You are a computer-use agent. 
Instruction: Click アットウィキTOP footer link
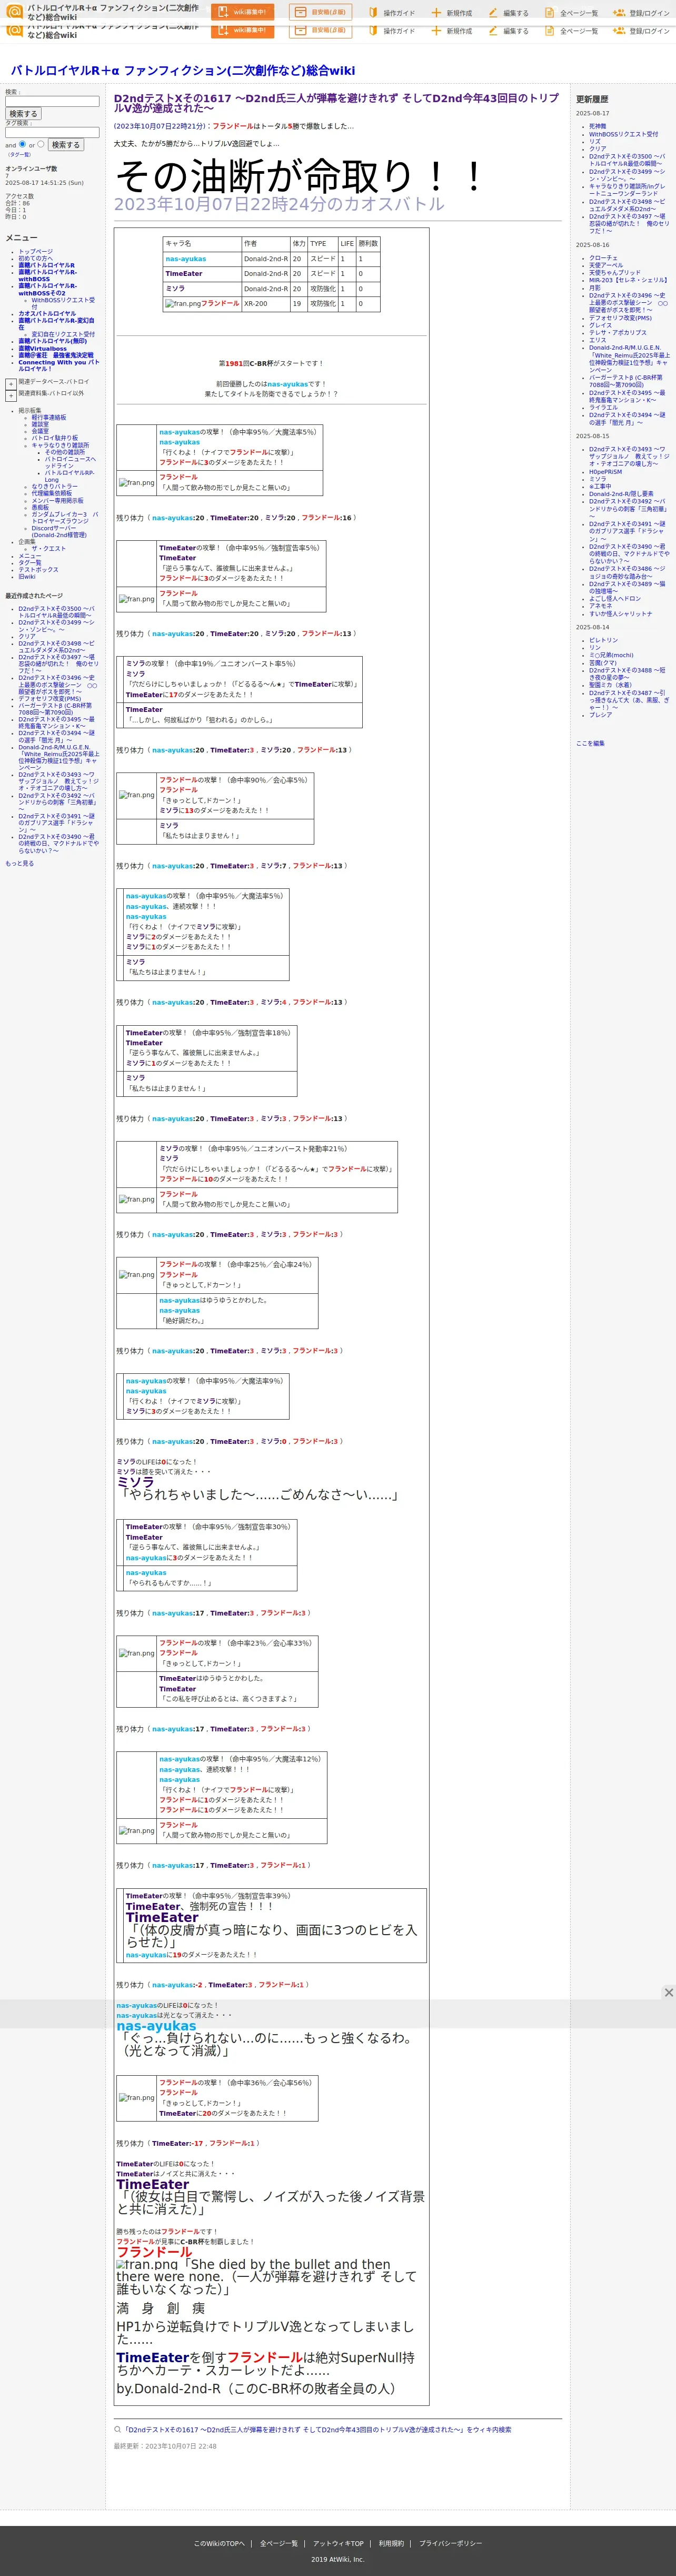click(x=338, y=2543)
